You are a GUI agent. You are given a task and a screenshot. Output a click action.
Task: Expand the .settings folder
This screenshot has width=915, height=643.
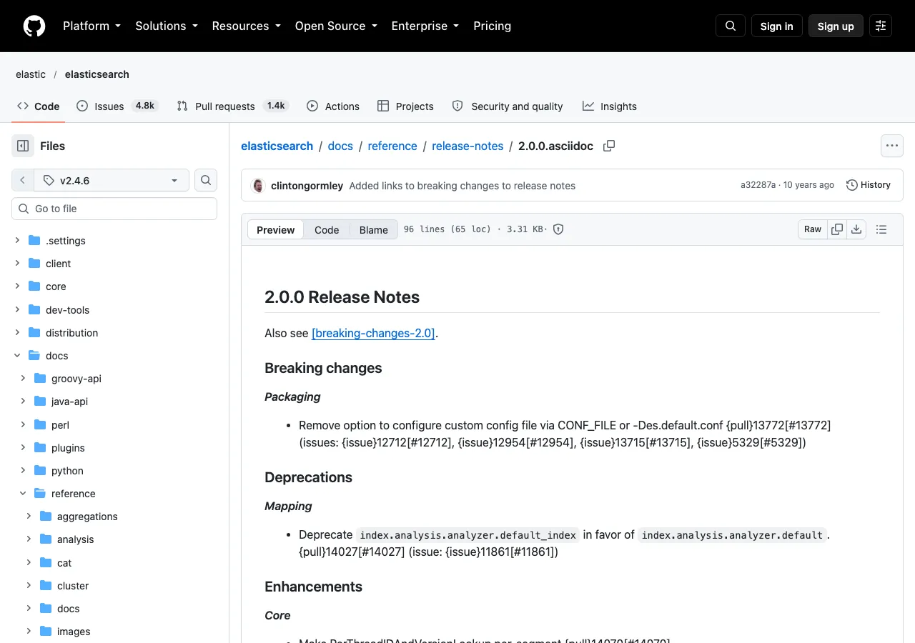coord(17,241)
